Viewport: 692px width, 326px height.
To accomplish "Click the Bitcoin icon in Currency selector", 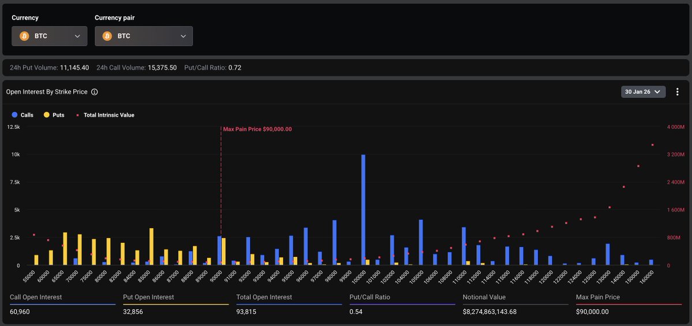I will pyautogui.click(x=24, y=36).
